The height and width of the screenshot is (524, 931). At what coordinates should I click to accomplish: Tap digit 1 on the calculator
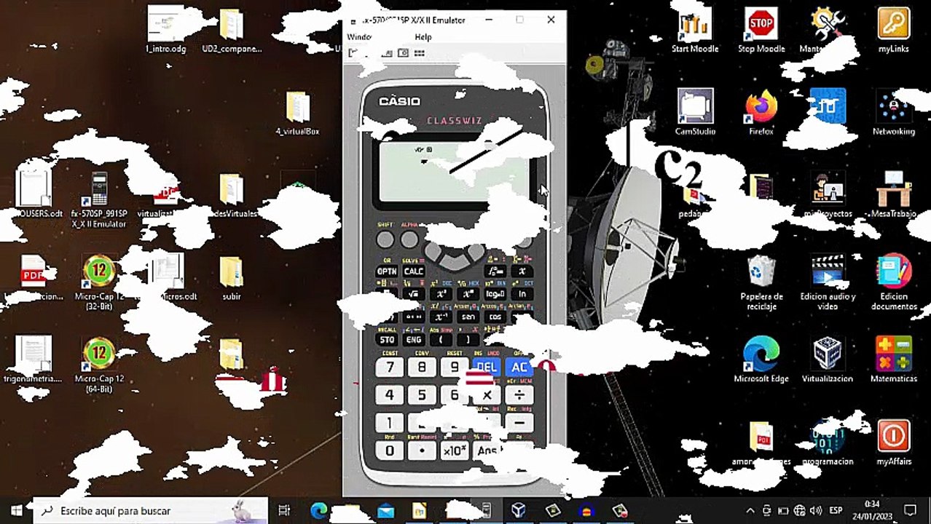pos(390,423)
